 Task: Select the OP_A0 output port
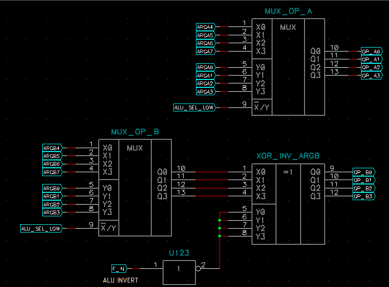coord(371,52)
